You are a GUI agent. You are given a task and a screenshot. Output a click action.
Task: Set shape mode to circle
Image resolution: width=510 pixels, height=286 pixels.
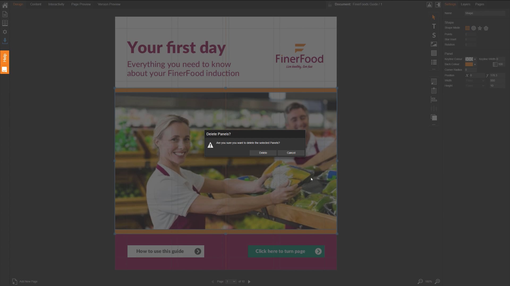point(474,28)
